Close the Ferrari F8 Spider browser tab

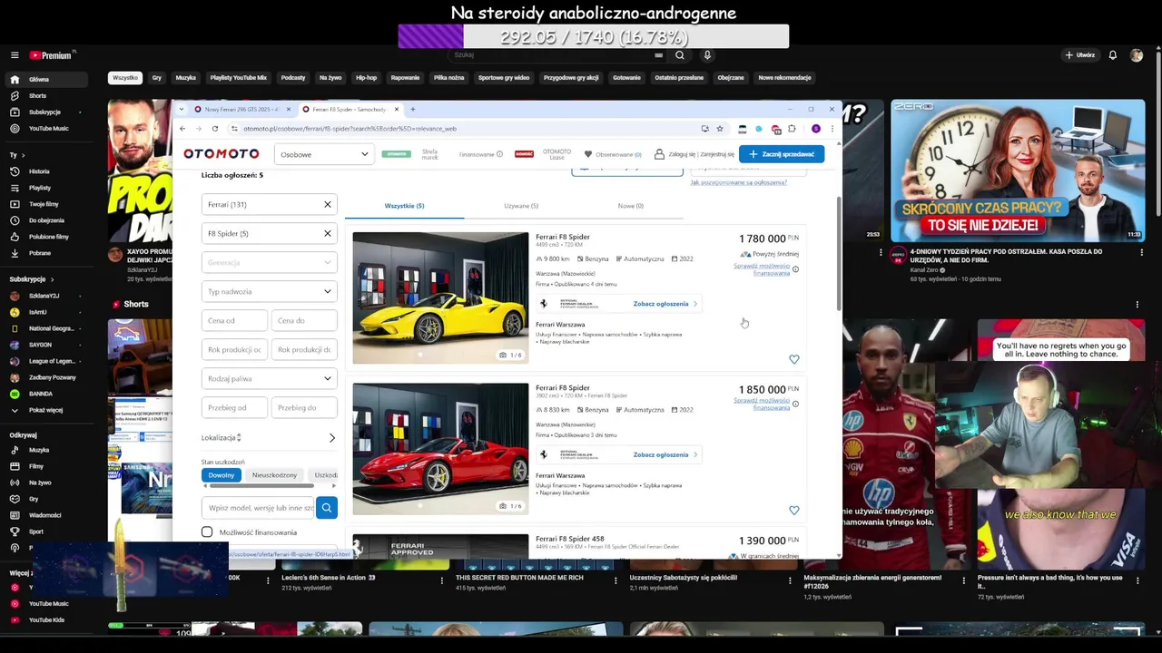(397, 110)
